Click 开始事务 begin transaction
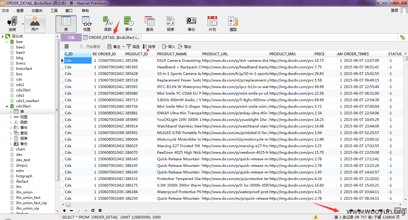The width and height of the screenshot is (408, 220). 90,47
